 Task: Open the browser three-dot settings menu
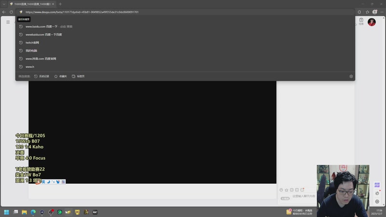(382, 12)
